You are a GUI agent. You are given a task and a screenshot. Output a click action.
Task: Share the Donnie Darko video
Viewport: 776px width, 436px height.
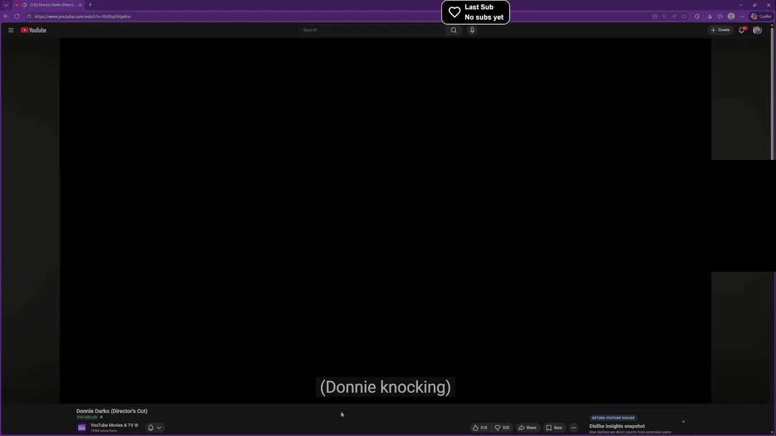click(x=527, y=428)
